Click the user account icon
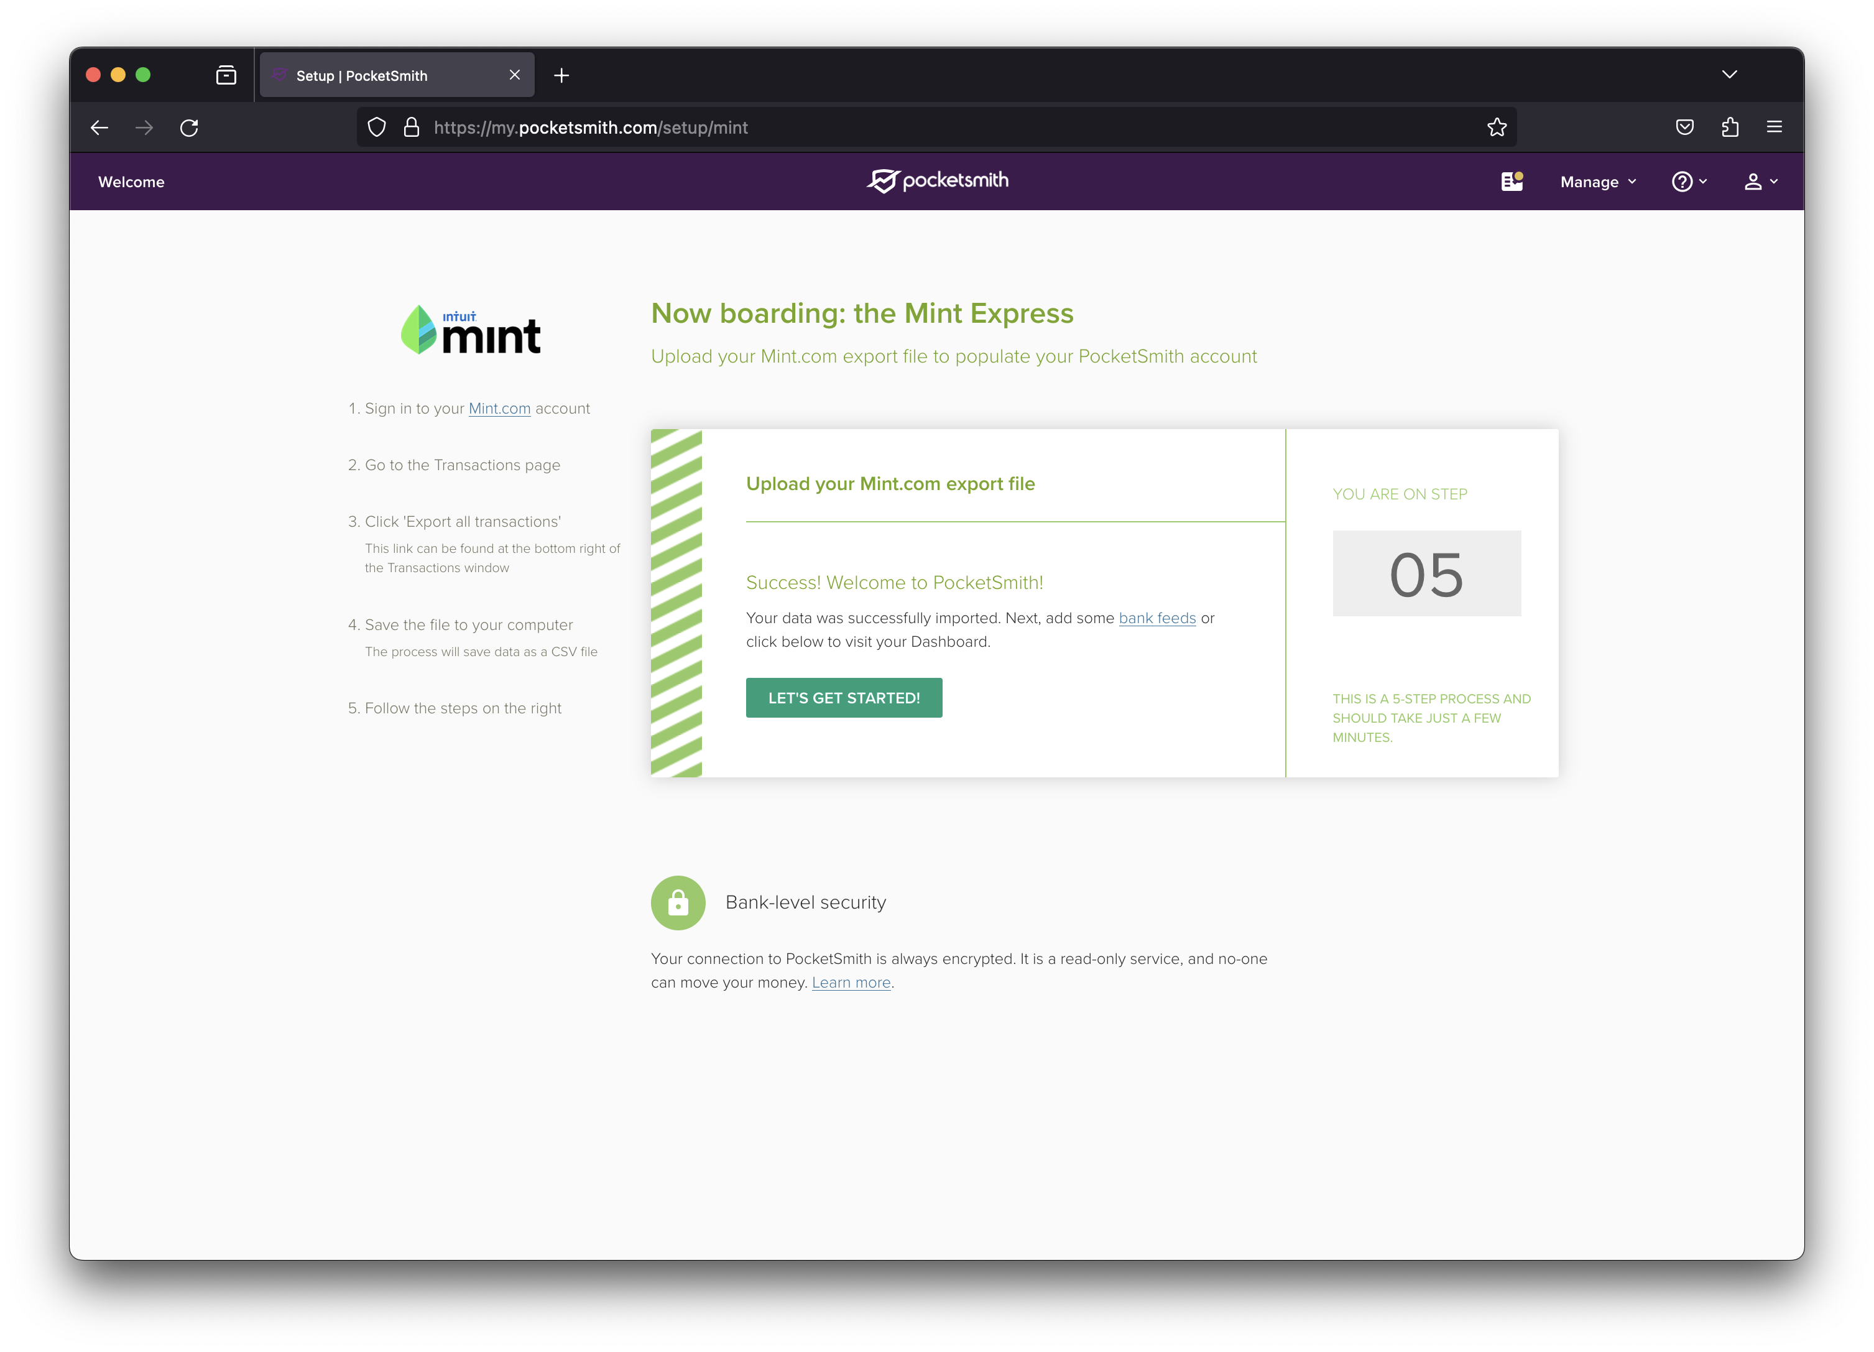The height and width of the screenshot is (1352, 1874). tap(1753, 181)
